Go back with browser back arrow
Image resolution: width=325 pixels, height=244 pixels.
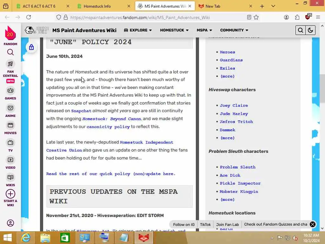7,17
